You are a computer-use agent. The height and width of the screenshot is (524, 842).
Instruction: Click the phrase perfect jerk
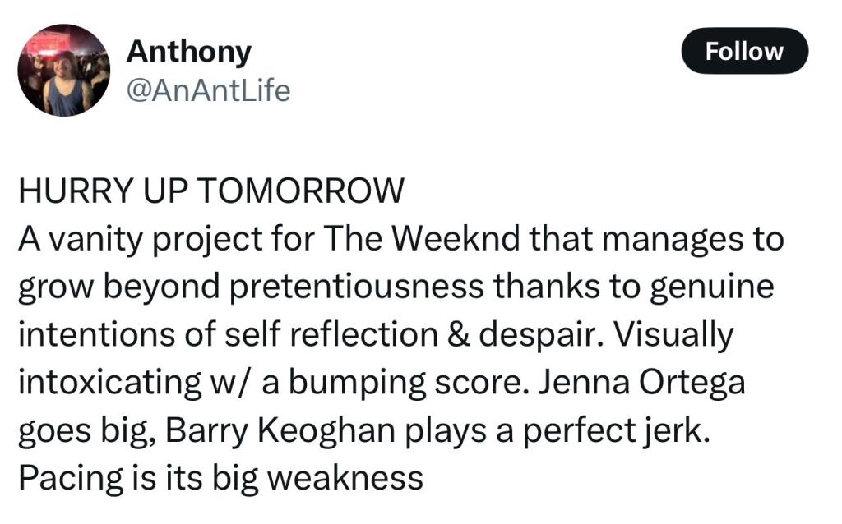pos(617,430)
